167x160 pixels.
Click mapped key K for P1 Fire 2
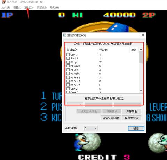(100, 81)
